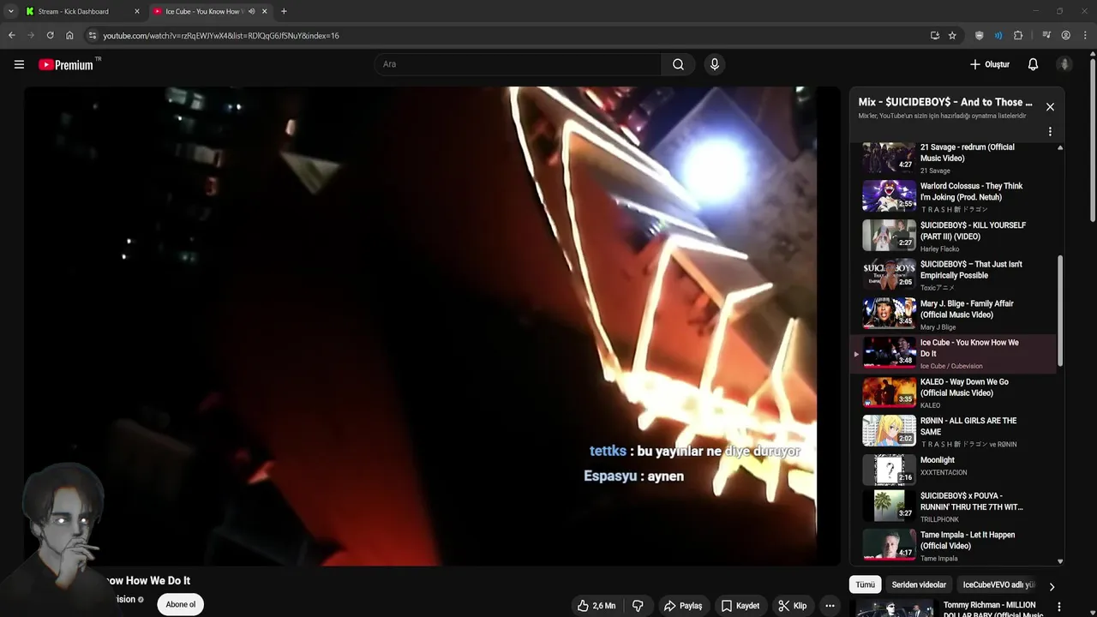The image size is (1097, 617).
Task: Select Seriden videolar filter chip
Action: [x=919, y=584]
